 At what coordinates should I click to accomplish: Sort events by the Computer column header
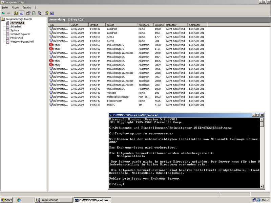click(x=197, y=25)
